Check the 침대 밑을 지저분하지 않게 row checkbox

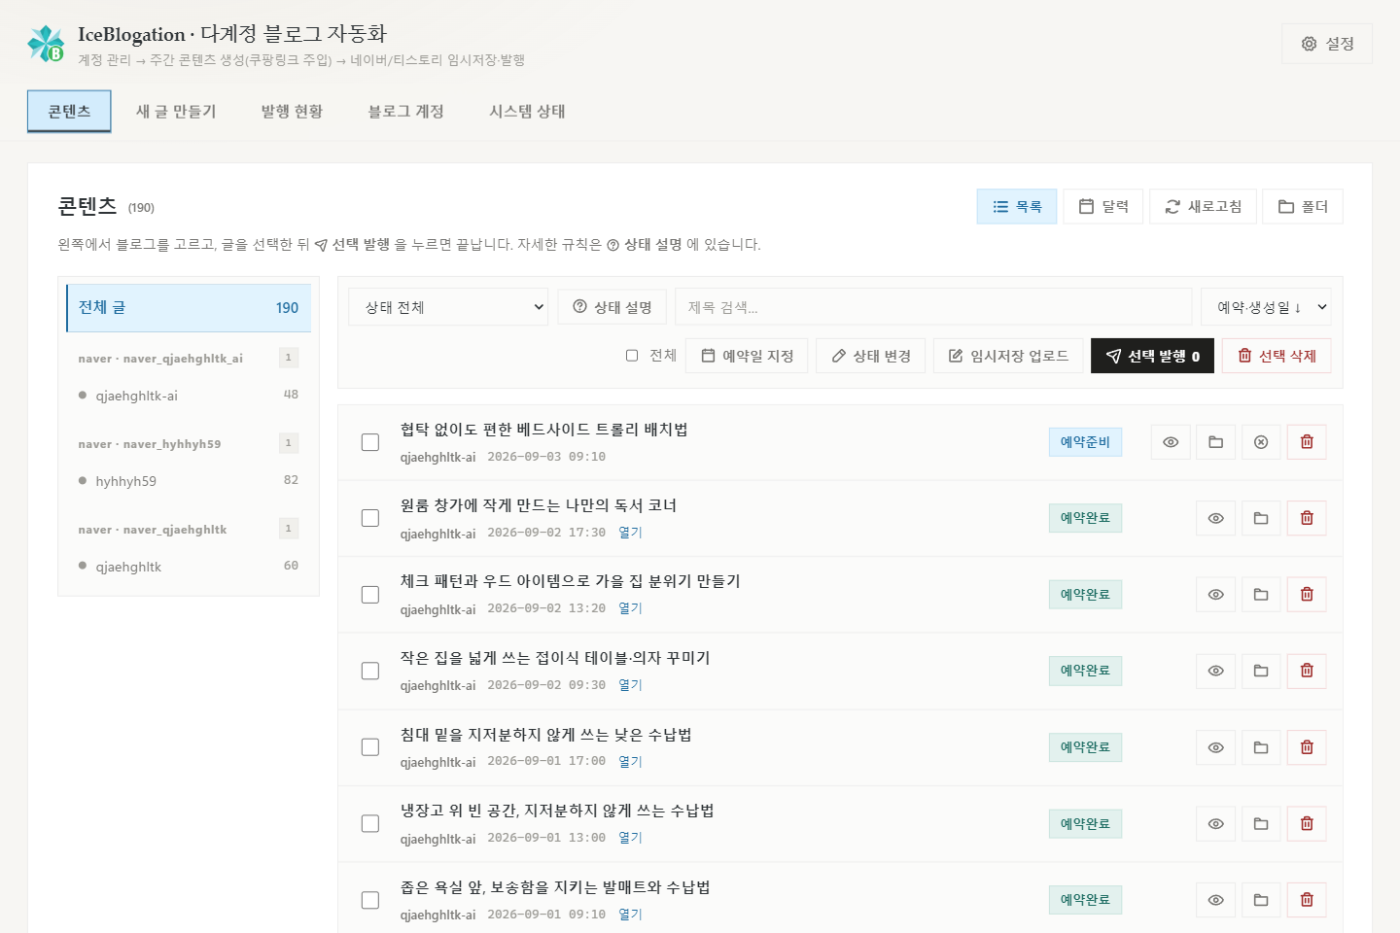[370, 747]
